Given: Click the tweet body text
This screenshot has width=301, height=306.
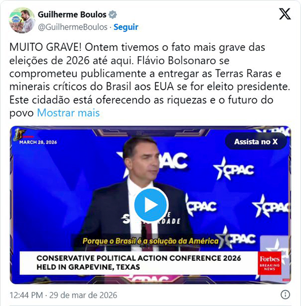Looking at the screenshot, I should tap(149, 80).
